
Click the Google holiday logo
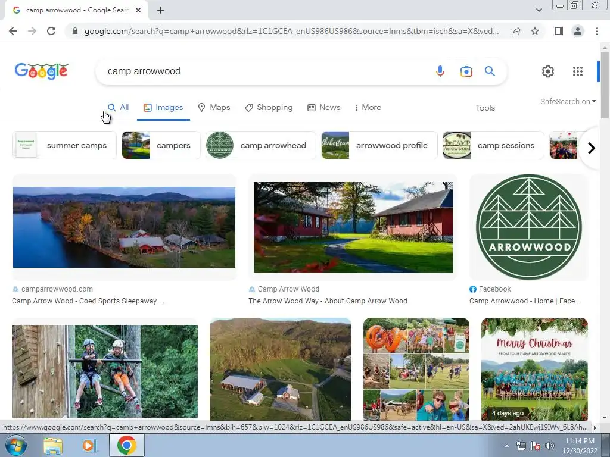(42, 71)
